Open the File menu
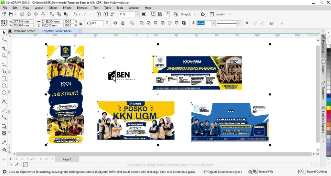Viewport: 331px width, 176px height. pyautogui.click(x=5, y=7)
